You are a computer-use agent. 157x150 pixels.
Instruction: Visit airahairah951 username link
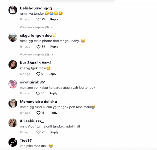point(33,82)
